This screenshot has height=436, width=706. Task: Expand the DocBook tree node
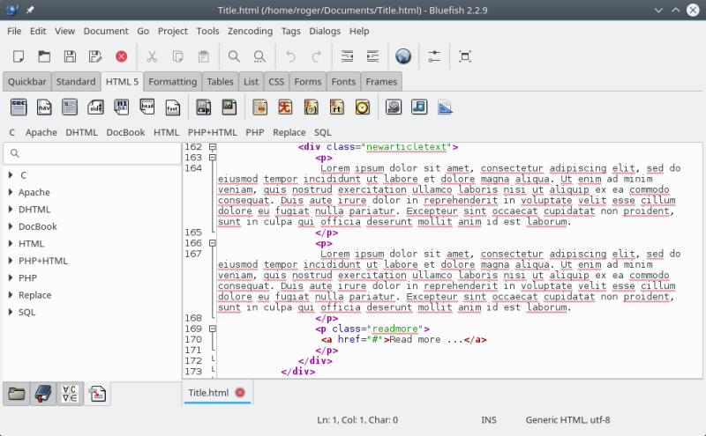pos(10,226)
